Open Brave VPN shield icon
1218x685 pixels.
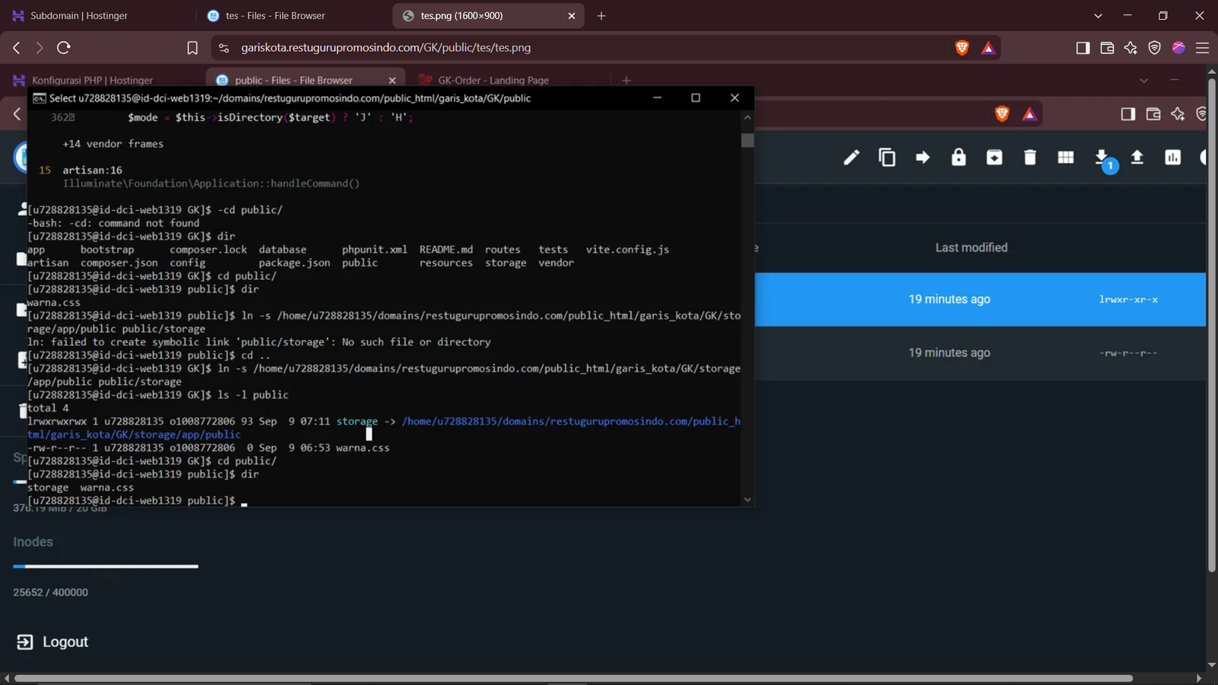pyautogui.click(x=1155, y=48)
